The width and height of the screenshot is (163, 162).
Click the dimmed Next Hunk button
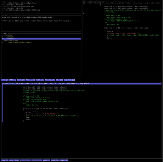pos(25,160)
